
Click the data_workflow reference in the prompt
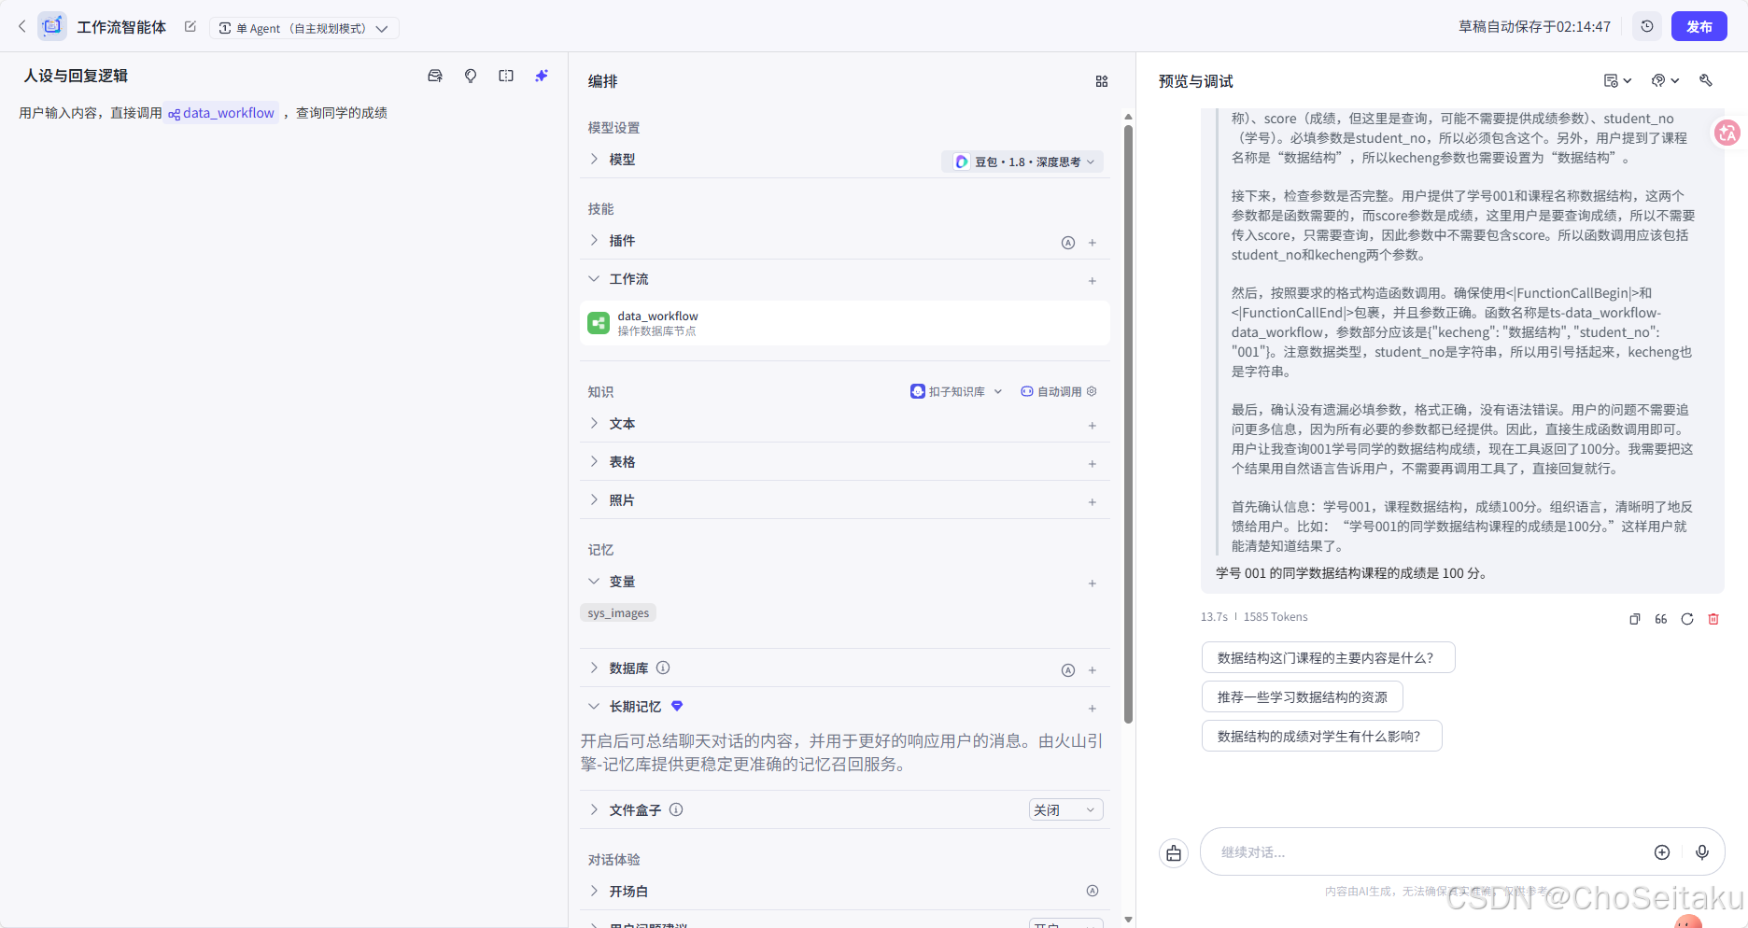pyautogui.click(x=222, y=113)
